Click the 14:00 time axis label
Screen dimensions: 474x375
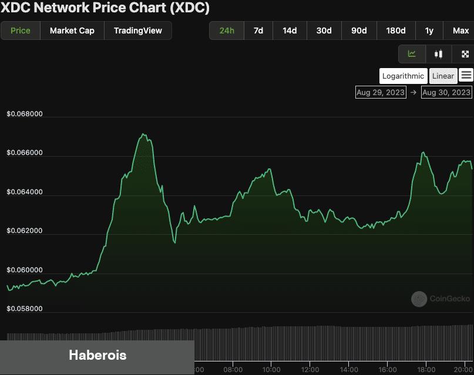point(348,370)
